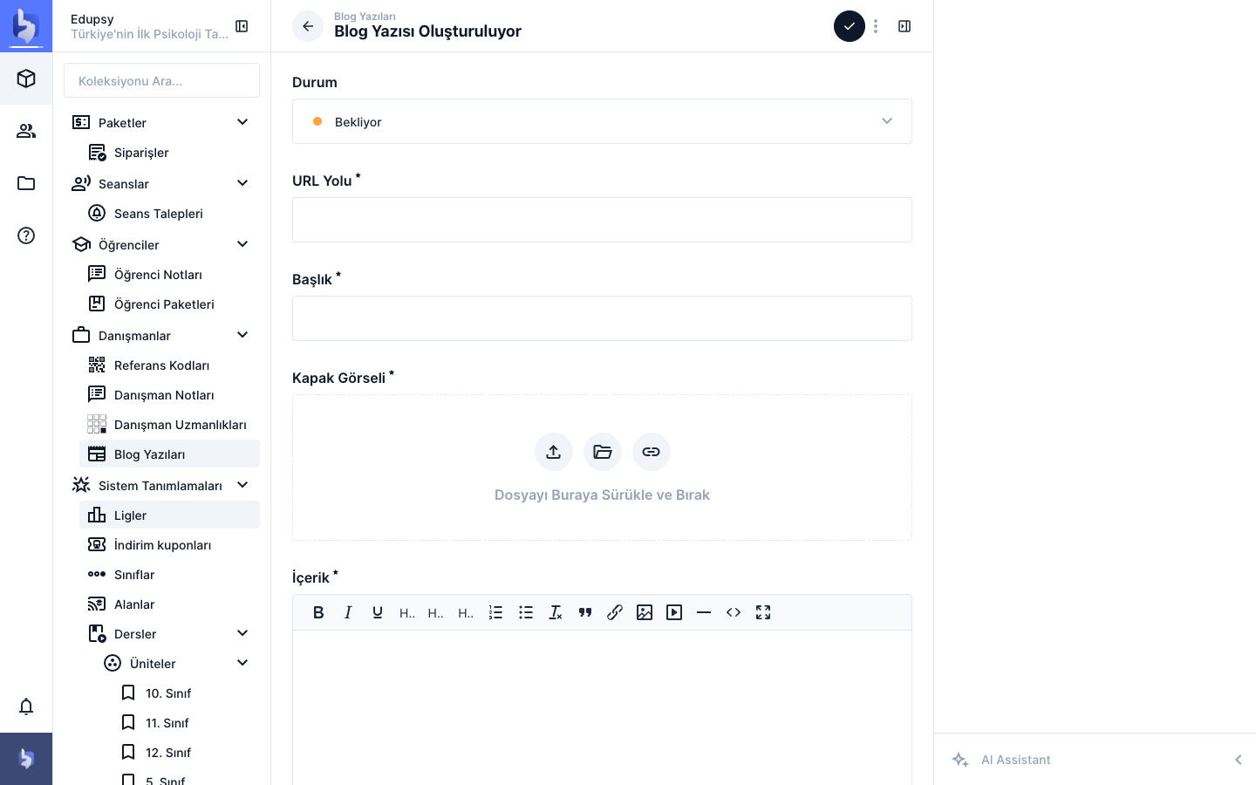Open the 10. Sınıf bookmark

tap(185, 693)
